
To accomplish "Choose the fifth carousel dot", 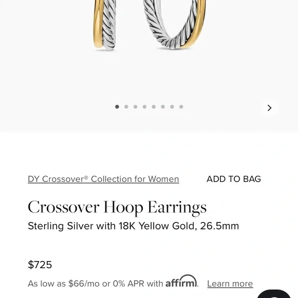I will (x=154, y=107).
